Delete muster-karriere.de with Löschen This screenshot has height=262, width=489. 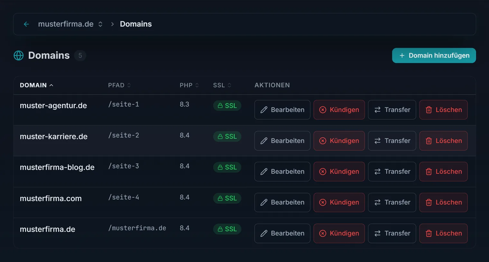pyautogui.click(x=443, y=141)
